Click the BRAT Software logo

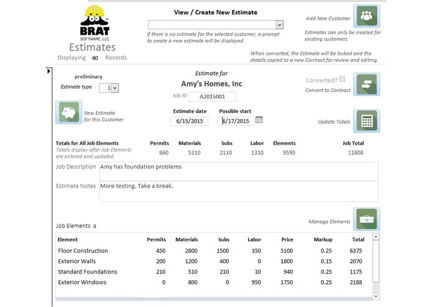(94, 23)
